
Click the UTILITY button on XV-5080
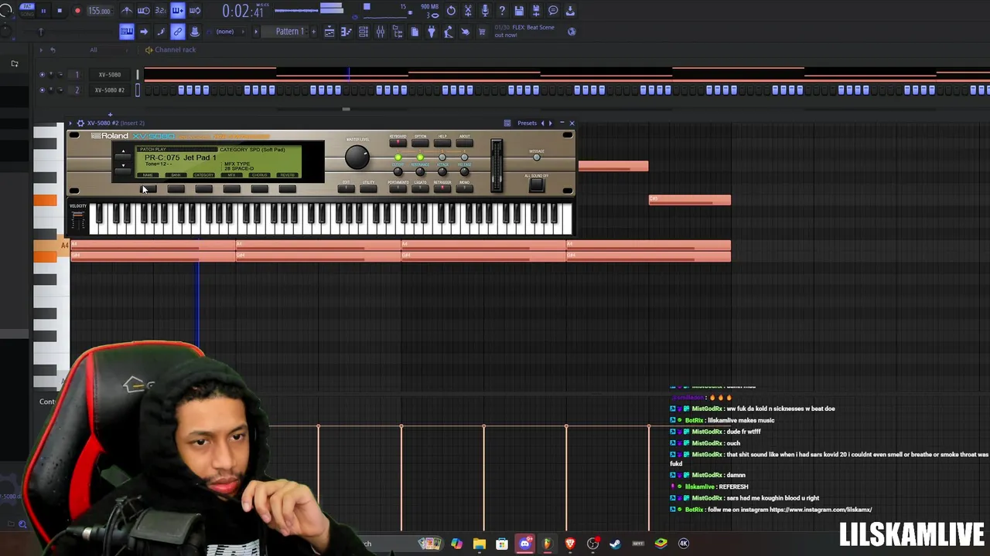pyautogui.click(x=368, y=188)
